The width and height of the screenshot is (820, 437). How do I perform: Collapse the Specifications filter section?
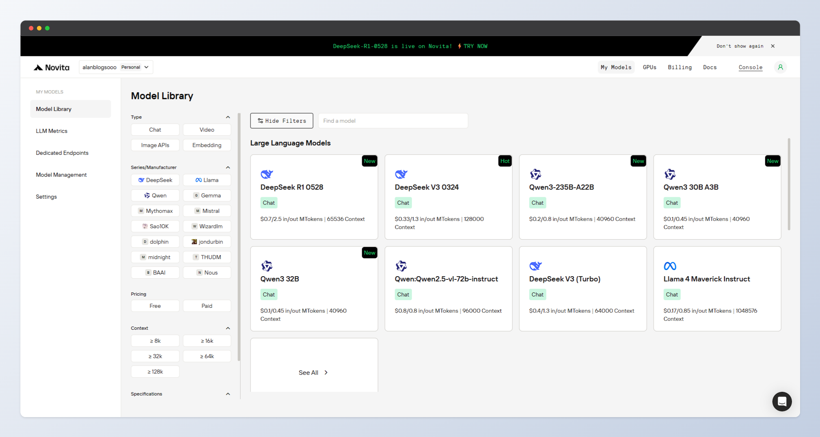[x=228, y=394]
